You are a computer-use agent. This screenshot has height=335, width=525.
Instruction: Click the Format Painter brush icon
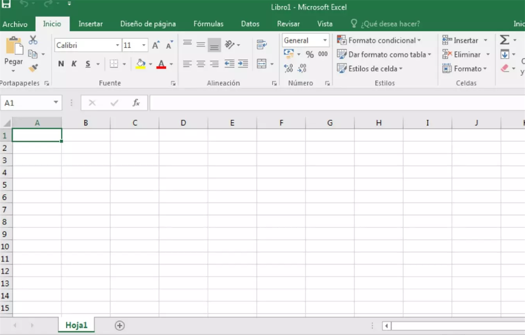coord(33,68)
